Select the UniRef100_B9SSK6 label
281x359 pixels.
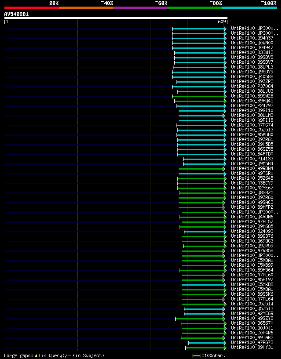[x=252, y=294]
